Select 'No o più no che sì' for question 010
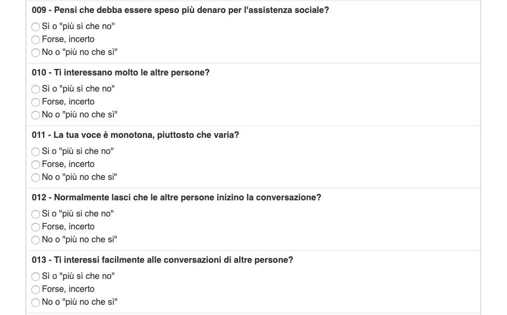The height and width of the screenshot is (315, 507). [36, 115]
